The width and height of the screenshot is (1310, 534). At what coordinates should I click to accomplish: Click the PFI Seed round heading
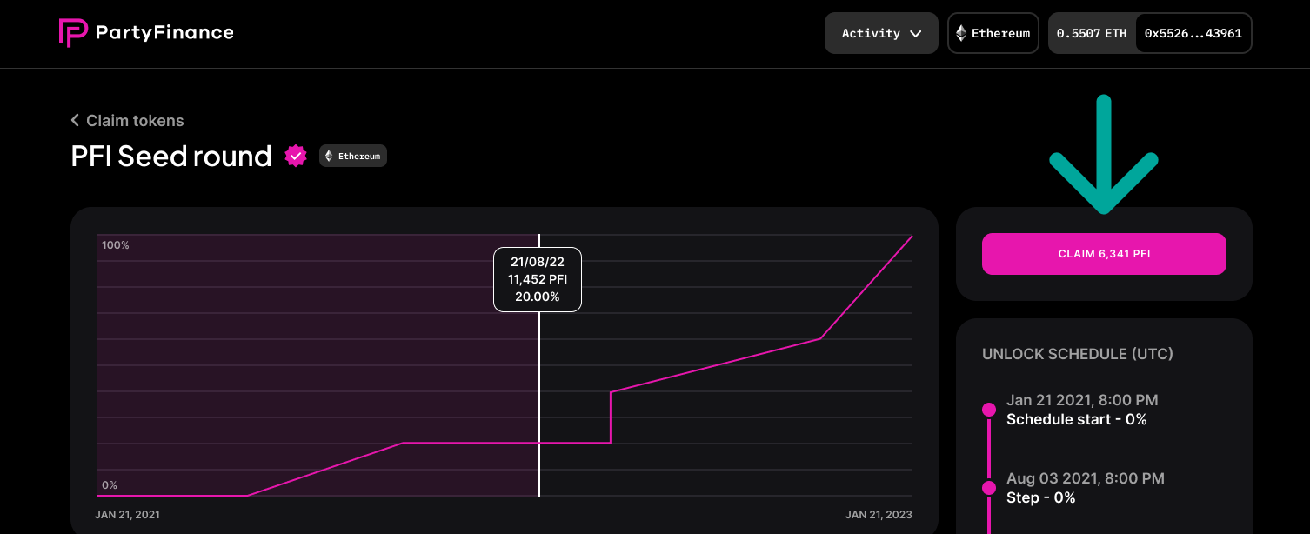pos(171,156)
